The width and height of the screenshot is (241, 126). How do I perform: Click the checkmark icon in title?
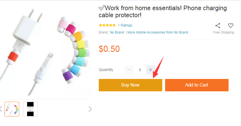click(102, 8)
